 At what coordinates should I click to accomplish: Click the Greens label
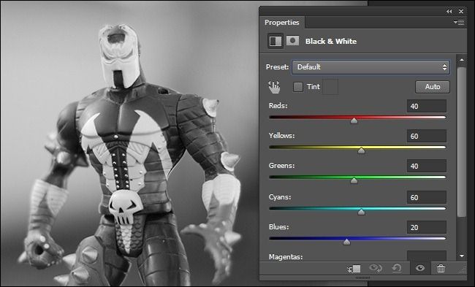281,166
